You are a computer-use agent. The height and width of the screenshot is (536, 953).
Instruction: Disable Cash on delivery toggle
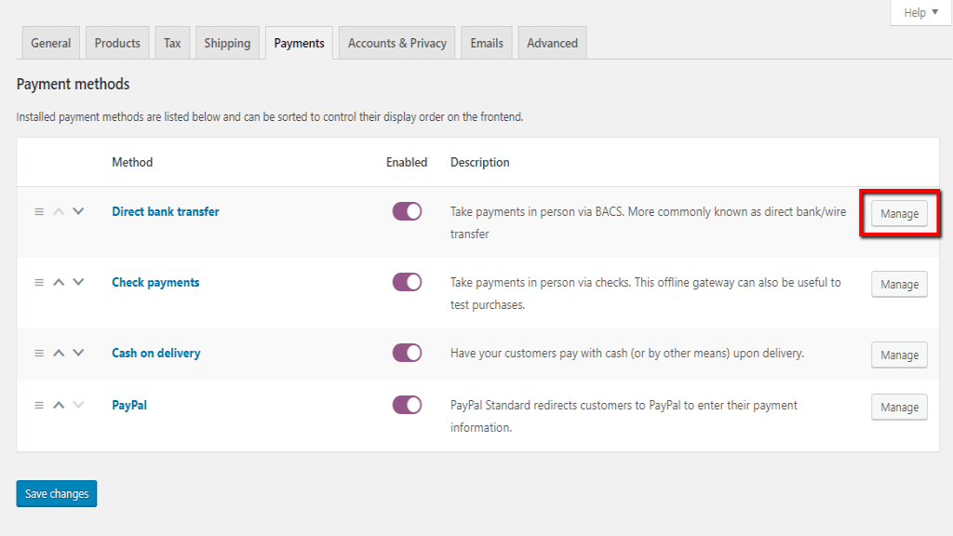point(407,354)
